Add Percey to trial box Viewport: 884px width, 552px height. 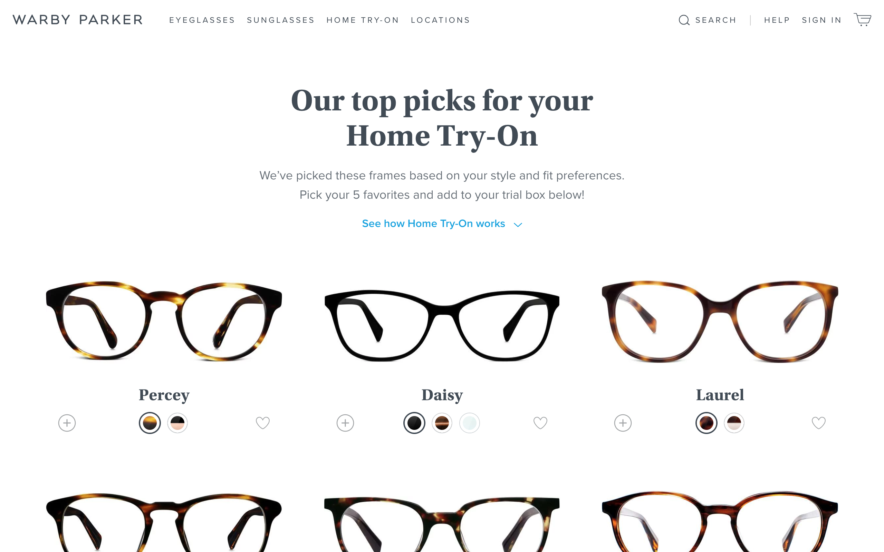67,423
